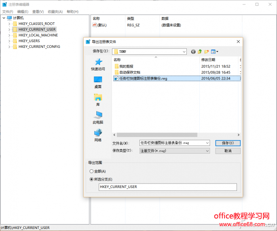Choose 所选分支(E) export range radio button
Screen dimensions: 277x231
click(x=91, y=179)
